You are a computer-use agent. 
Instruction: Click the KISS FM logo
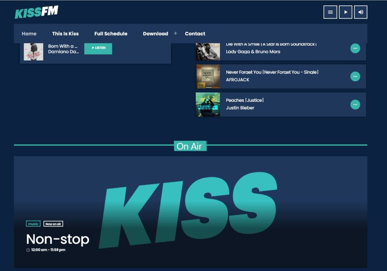(x=36, y=12)
